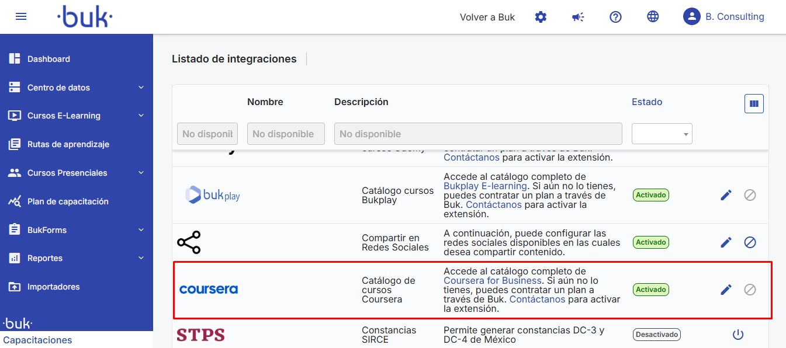Click the Buk logo in header
Viewport: 786px width, 348px height.
coord(85,17)
